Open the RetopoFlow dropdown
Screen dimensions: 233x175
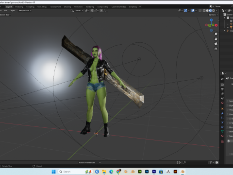[x=25, y=11]
